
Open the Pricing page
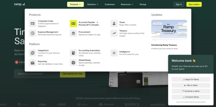143,4
